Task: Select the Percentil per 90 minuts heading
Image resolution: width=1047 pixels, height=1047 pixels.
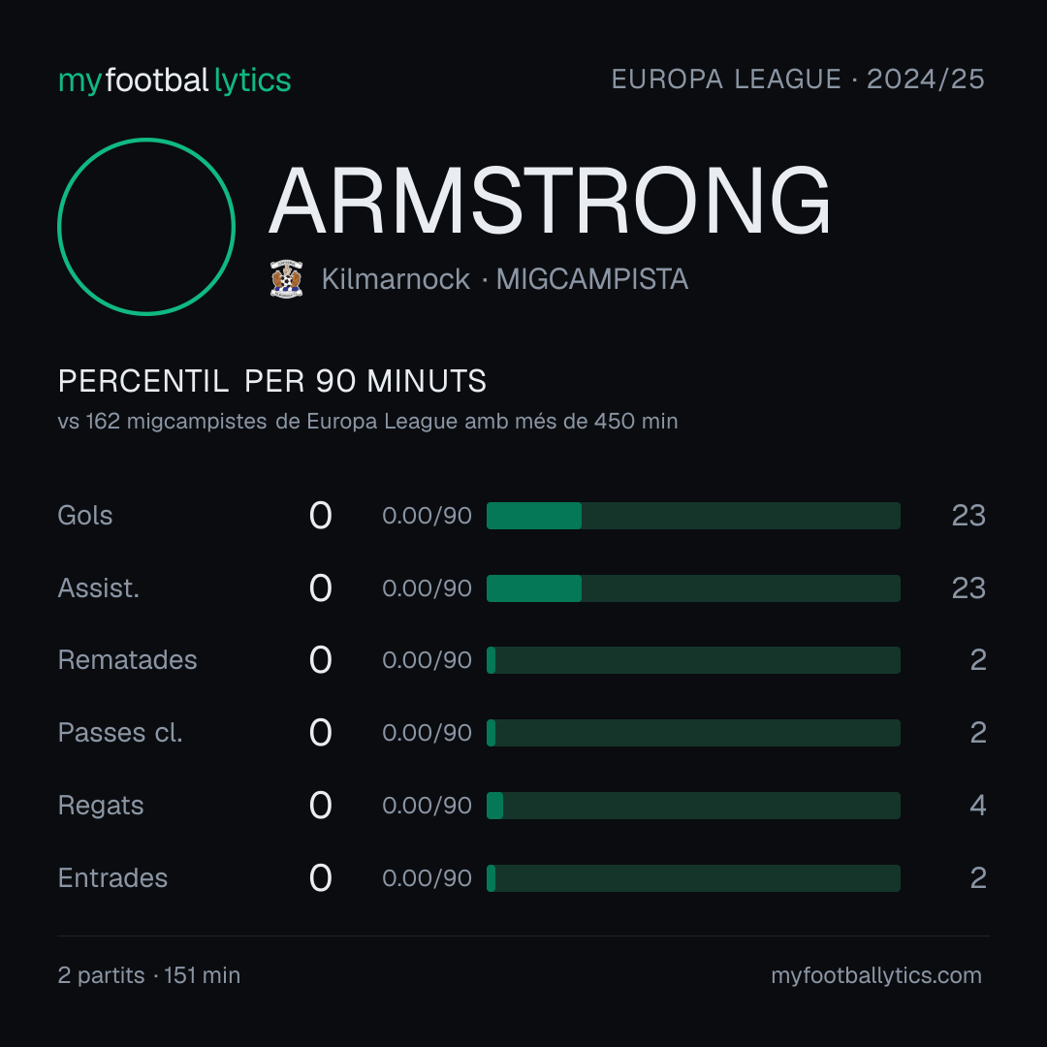Action: click(271, 381)
